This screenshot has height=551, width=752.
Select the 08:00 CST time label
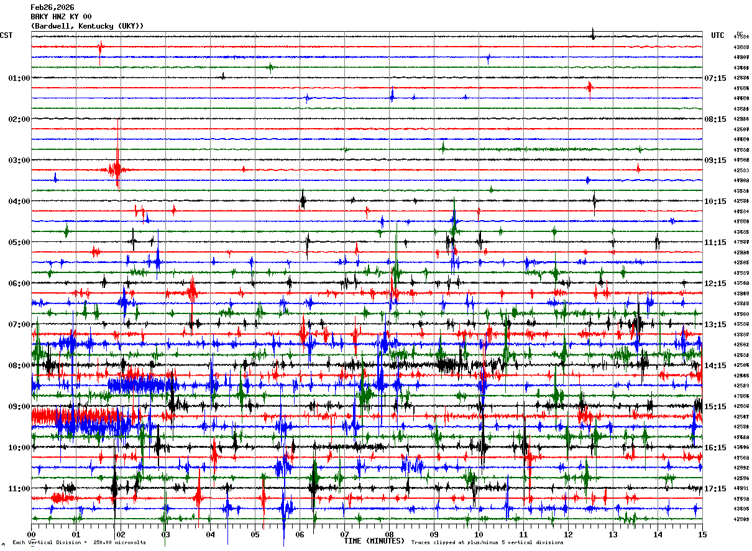[19, 366]
